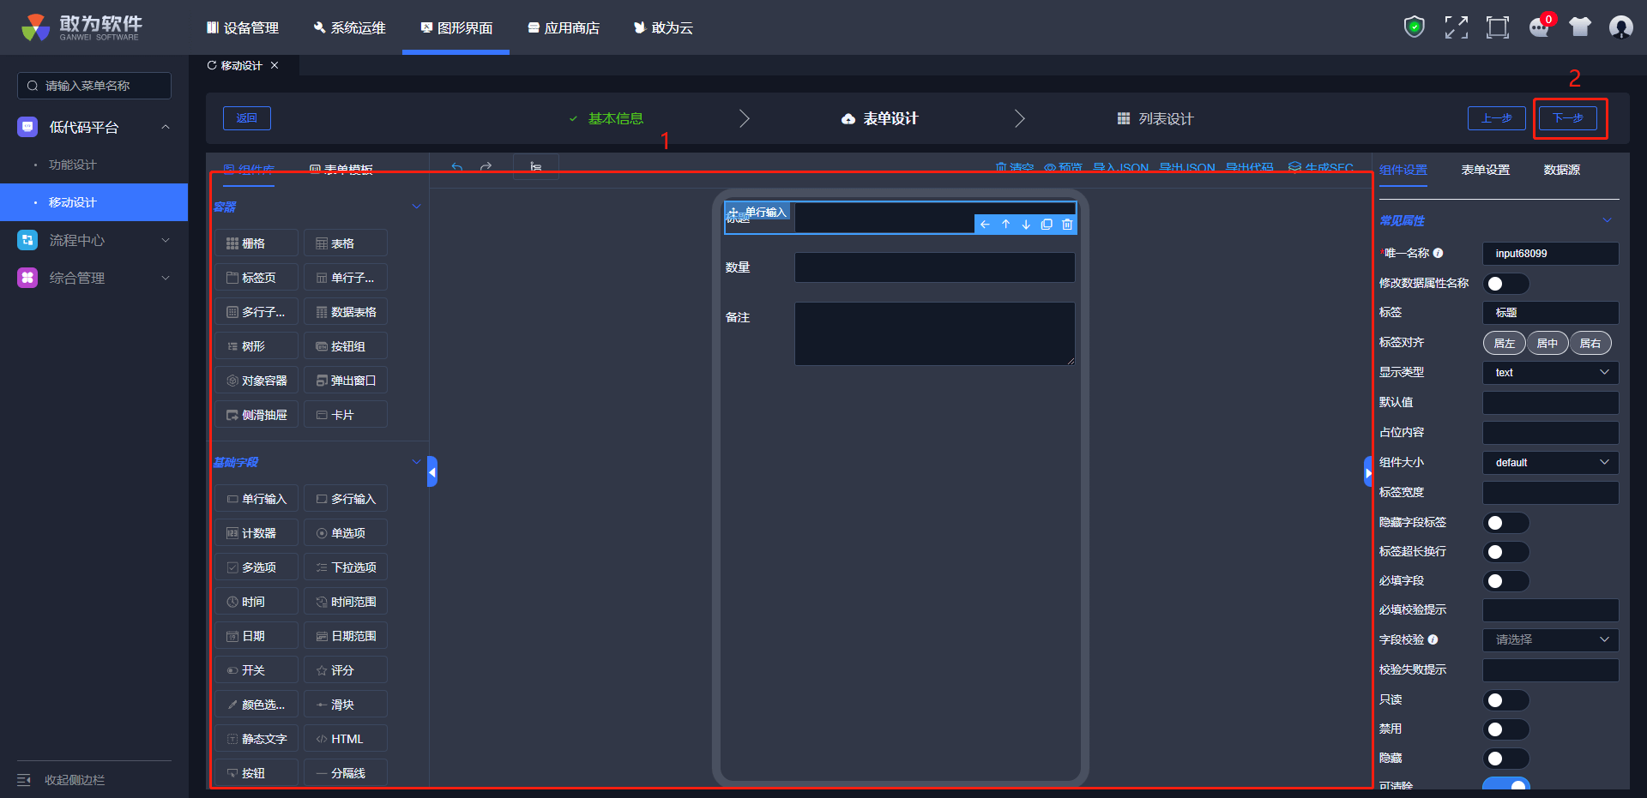The image size is (1647, 798).
Task: Click the redo arrow in the toolbar
Action: (x=486, y=167)
